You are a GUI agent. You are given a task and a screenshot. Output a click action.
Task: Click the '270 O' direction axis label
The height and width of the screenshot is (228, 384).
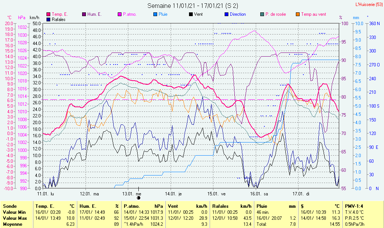tap(375, 65)
